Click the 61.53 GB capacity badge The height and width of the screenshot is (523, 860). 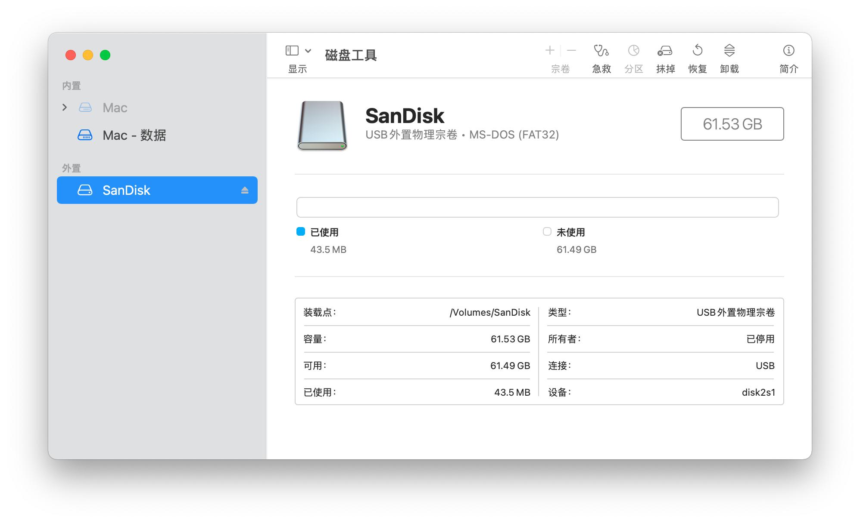coord(732,124)
